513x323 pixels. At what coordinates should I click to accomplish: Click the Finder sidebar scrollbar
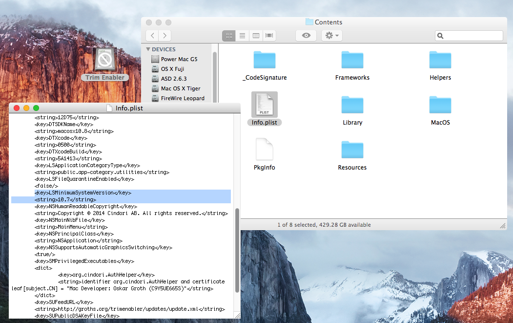point(215,77)
